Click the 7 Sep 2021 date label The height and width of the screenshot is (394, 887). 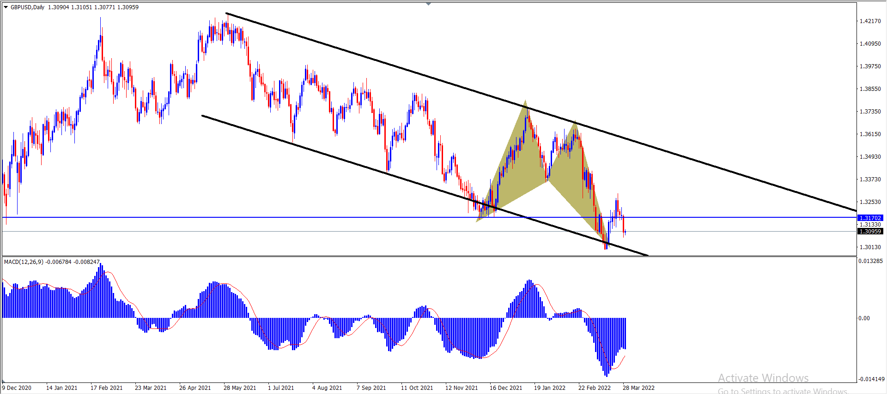pos(371,388)
